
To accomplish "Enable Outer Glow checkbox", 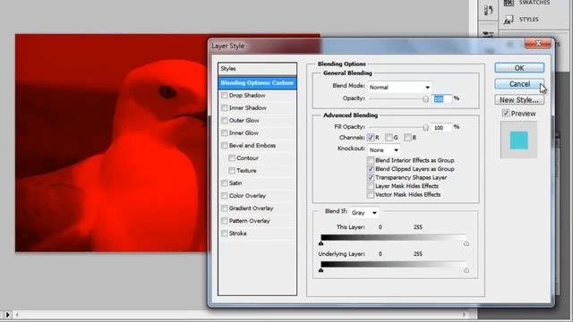I will 225,121.
